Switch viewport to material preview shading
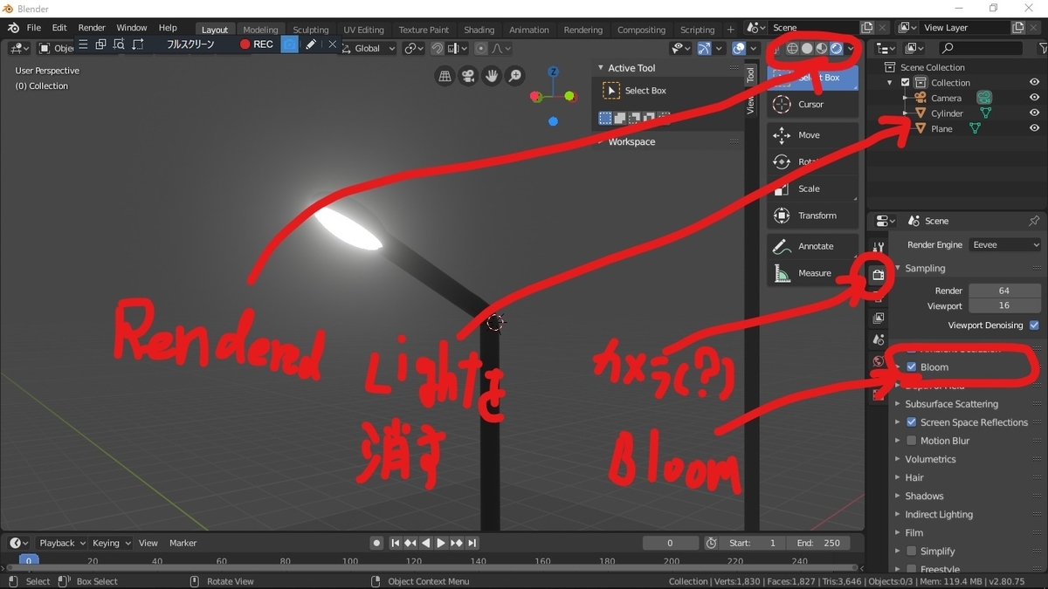1048x589 pixels. tap(822, 49)
